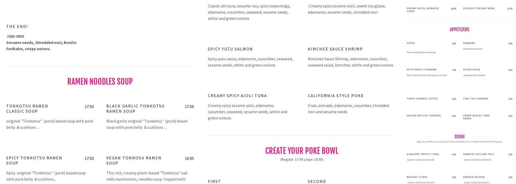Click Create Your Poke Bowl heading

[301, 151]
